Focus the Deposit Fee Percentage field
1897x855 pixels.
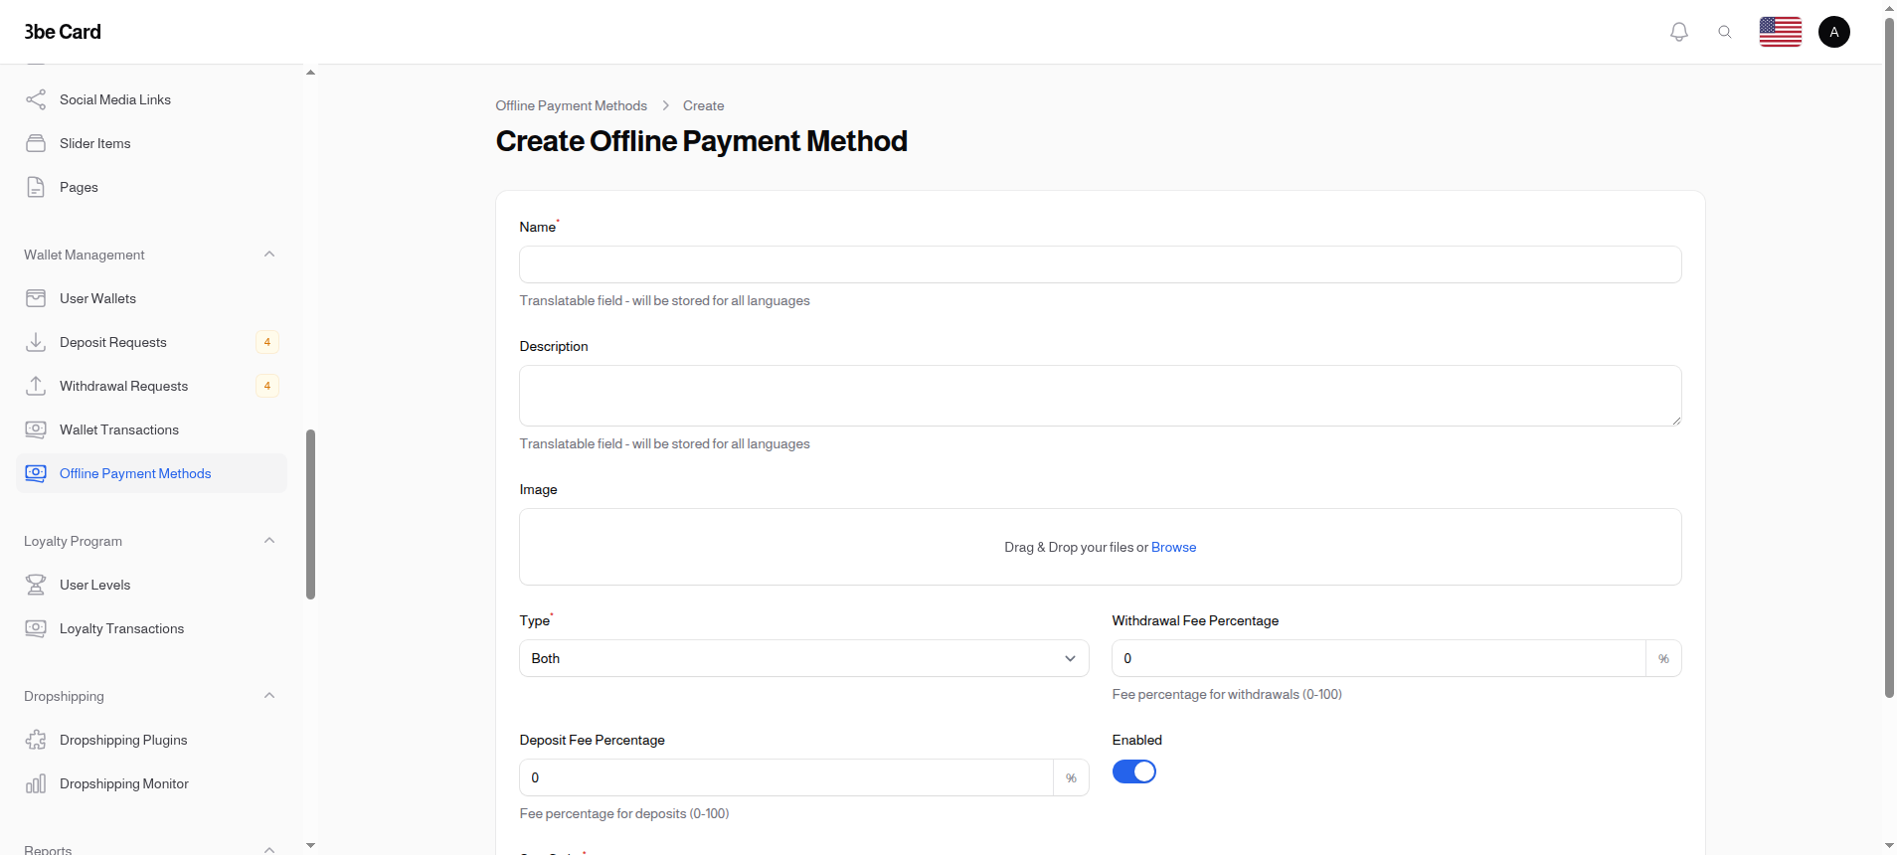[786, 777]
